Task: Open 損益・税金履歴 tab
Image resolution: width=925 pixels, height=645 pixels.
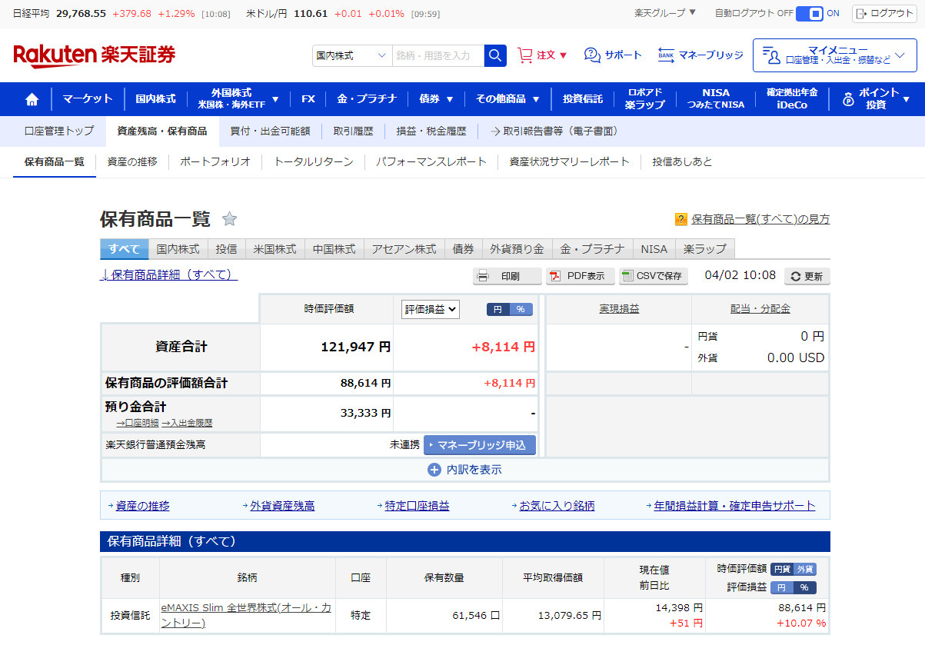Action: click(x=431, y=131)
